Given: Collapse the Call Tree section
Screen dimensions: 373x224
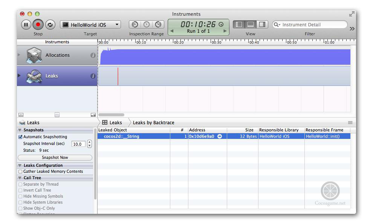Looking at the screenshot, I should pos(20,178).
